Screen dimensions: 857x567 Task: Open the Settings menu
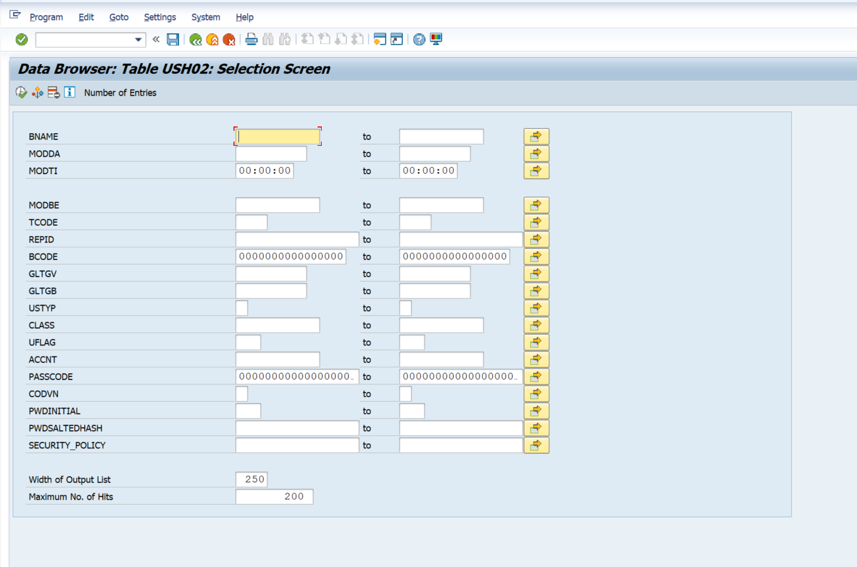160,17
